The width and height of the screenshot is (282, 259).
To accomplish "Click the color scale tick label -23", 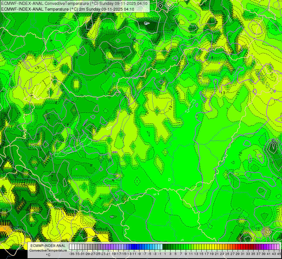I will pyautogui.click(x=103, y=254).
